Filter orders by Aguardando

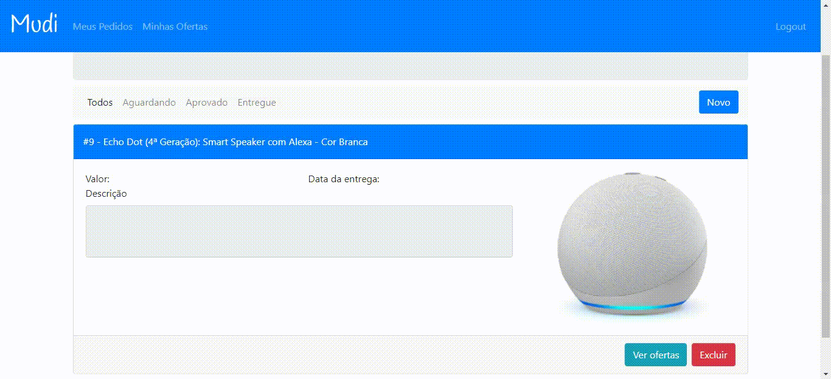point(149,102)
